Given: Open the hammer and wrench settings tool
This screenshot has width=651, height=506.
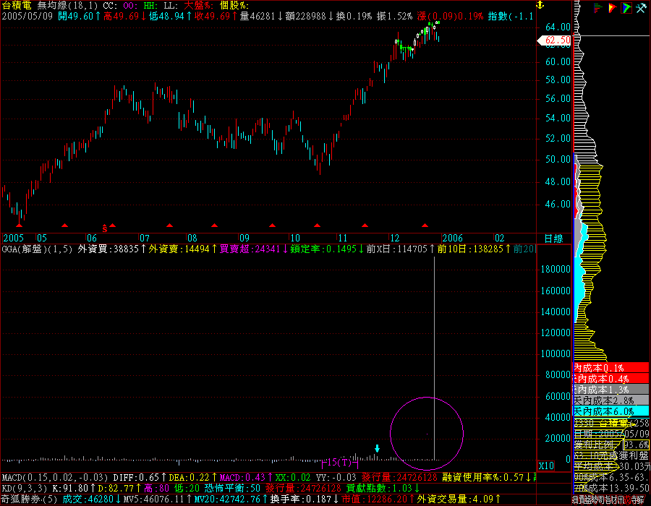Looking at the screenshot, I should (640, 8).
